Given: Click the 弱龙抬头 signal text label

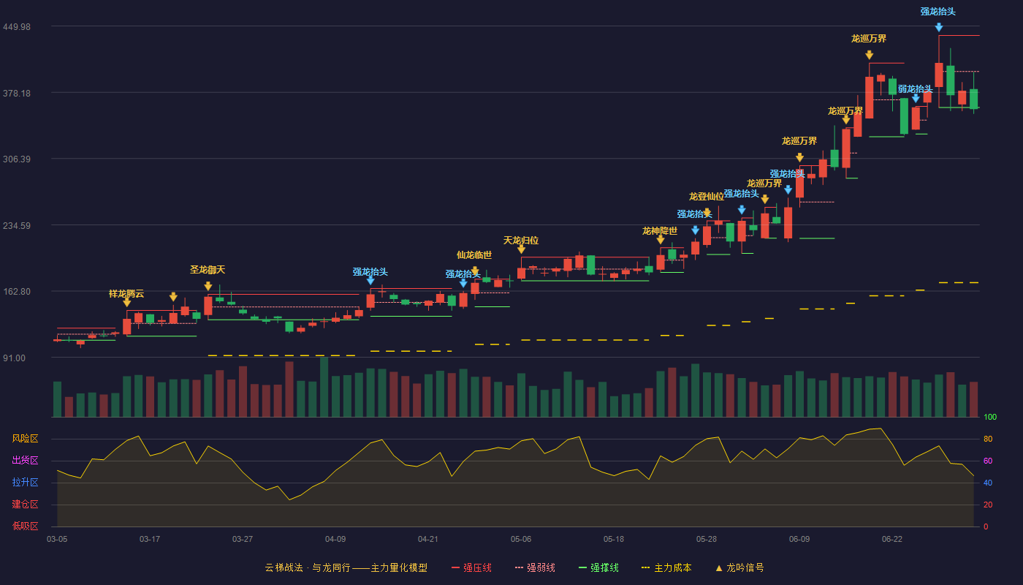Looking at the screenshot, I should point(916,89).
